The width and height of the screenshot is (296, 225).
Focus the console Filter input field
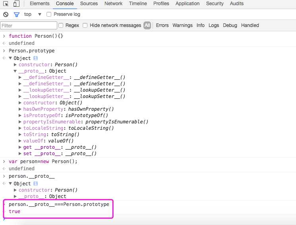(29, 25)
